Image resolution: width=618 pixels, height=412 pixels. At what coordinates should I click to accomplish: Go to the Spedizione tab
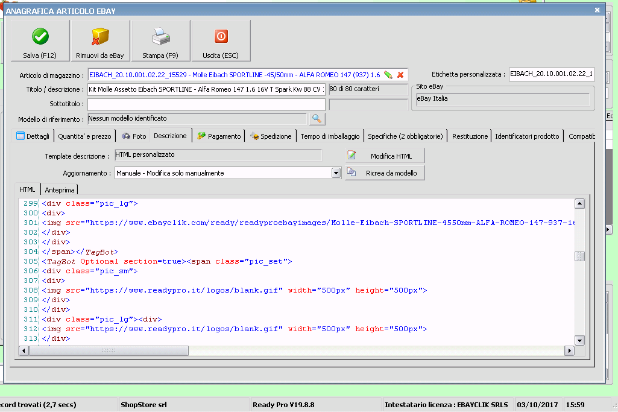click(271, 136)
